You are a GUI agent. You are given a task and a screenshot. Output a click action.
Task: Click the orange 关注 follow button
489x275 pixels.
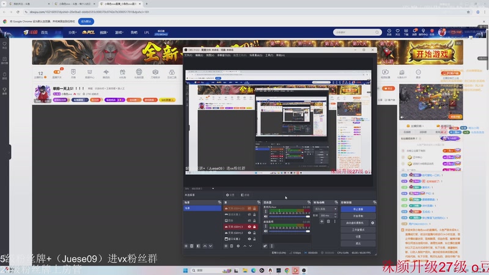click(388, 89)
